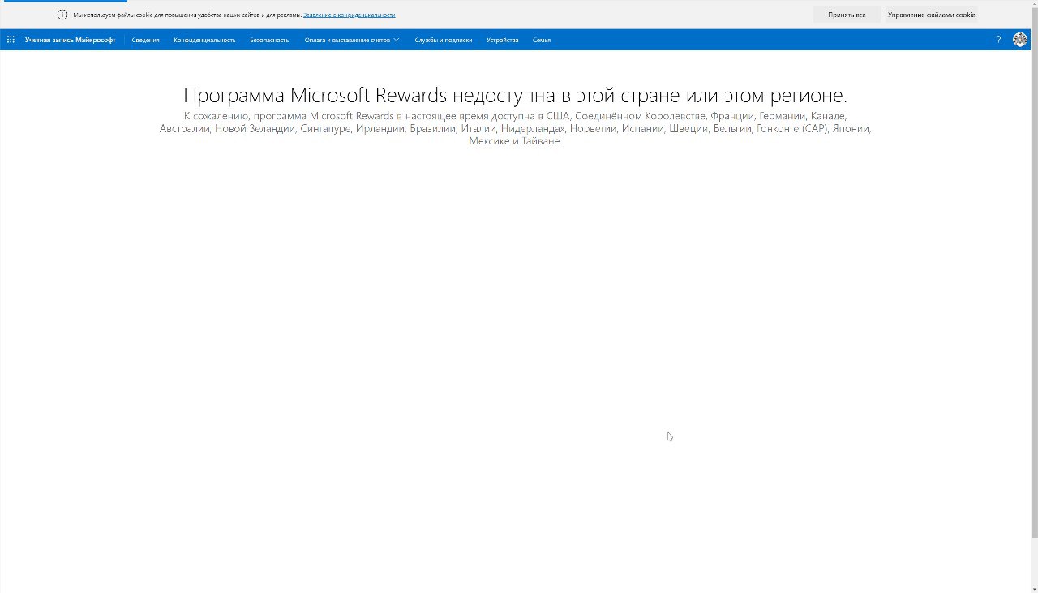The width and height of the screenshot is (1038, 593).
Task: Open the account profile avatar
Action: [1020, 40]
